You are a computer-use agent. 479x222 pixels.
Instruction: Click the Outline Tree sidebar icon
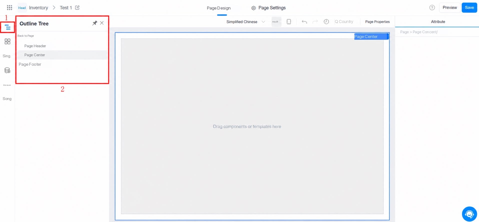click(x=8, y=27)
